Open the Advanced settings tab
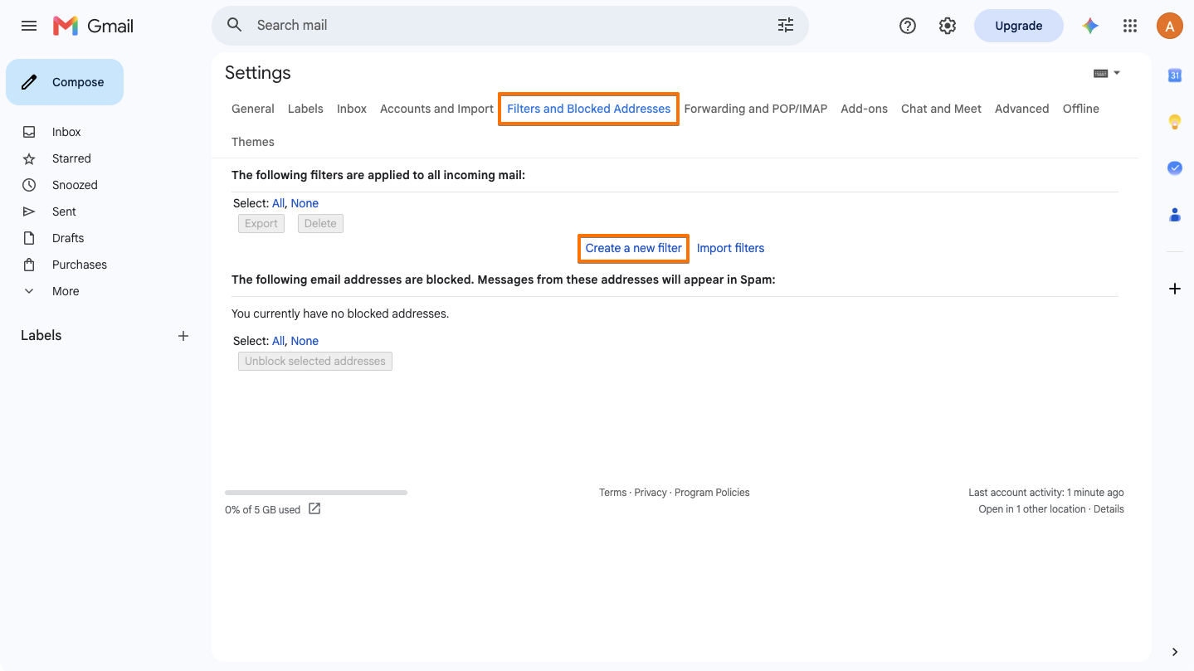Image resolution: width=1194 pixels, height=671 pixels. coord(1022,109)
